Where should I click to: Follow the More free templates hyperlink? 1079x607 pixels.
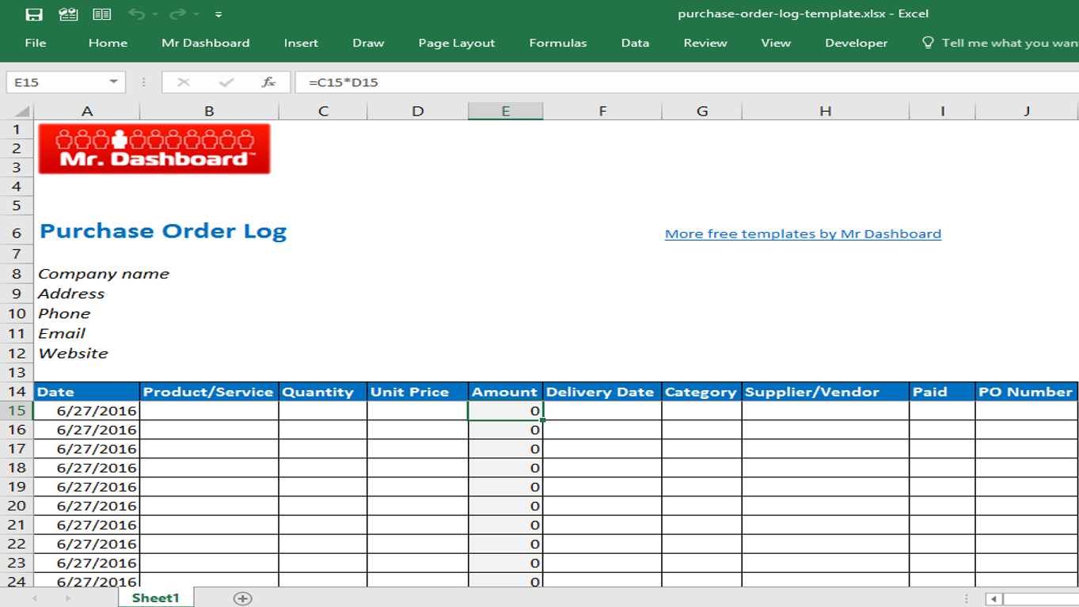pyautogui.click(x=803, y=233)
